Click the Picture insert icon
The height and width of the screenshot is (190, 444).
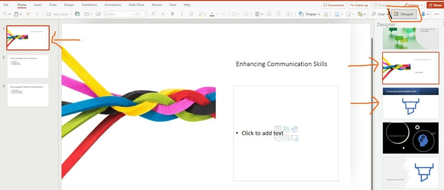(x=98, y=14)
